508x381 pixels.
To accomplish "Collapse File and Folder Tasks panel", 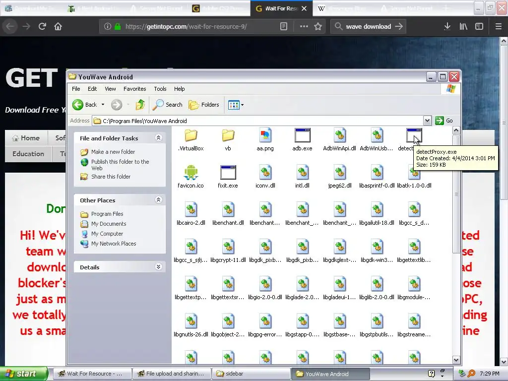I will (x=158, y=138).
